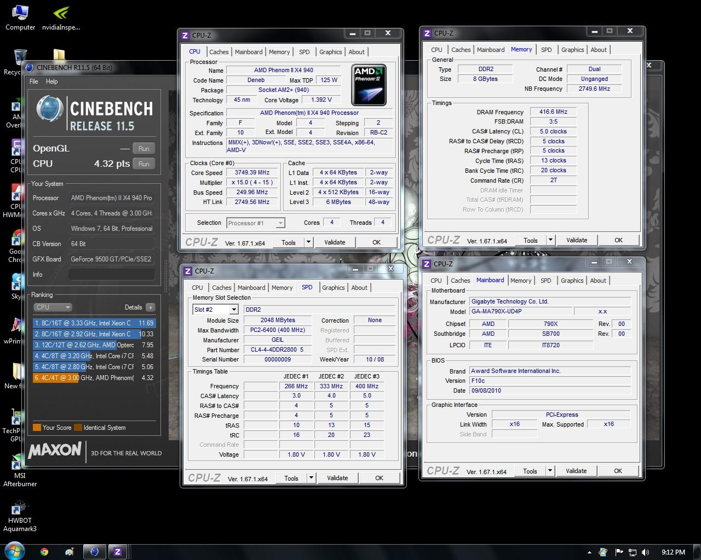The height and width of the screenshot is (560, 701).
Task: Open the File menu in Cinebench
Action: click(x=34, y=81)
